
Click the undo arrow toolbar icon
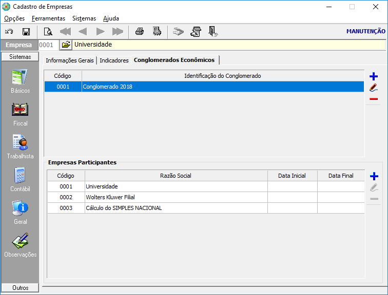click(x=9, y=32)
